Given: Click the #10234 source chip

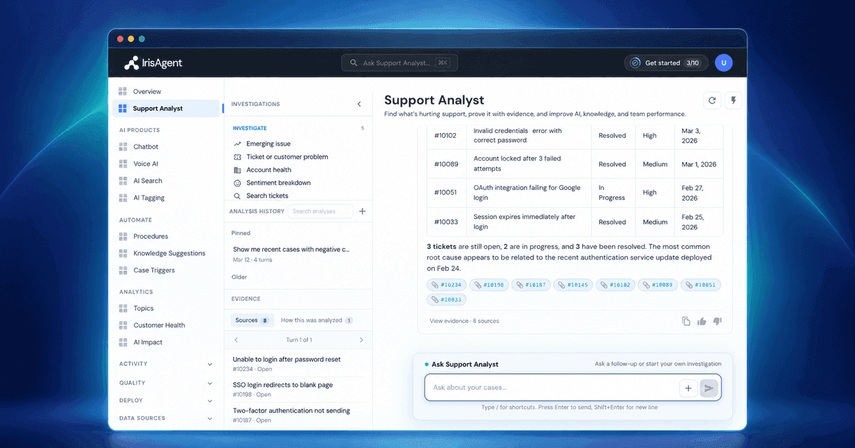Looking at the screenshot, I should (x=447, y=285).
